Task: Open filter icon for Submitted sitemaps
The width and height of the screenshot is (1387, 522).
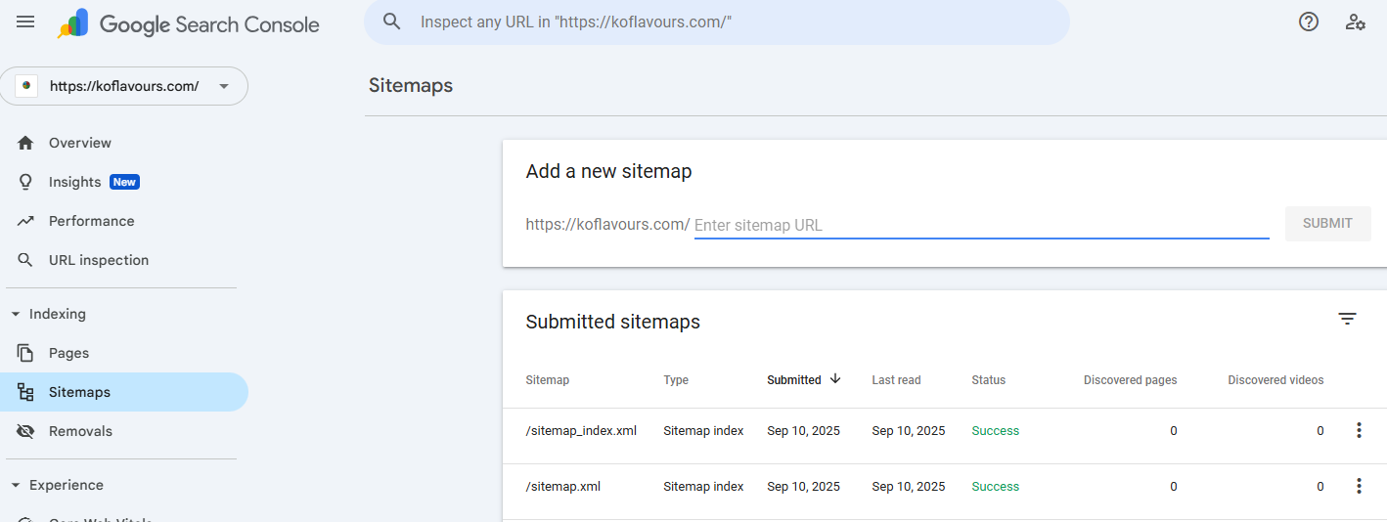Action: (1348, 319)
